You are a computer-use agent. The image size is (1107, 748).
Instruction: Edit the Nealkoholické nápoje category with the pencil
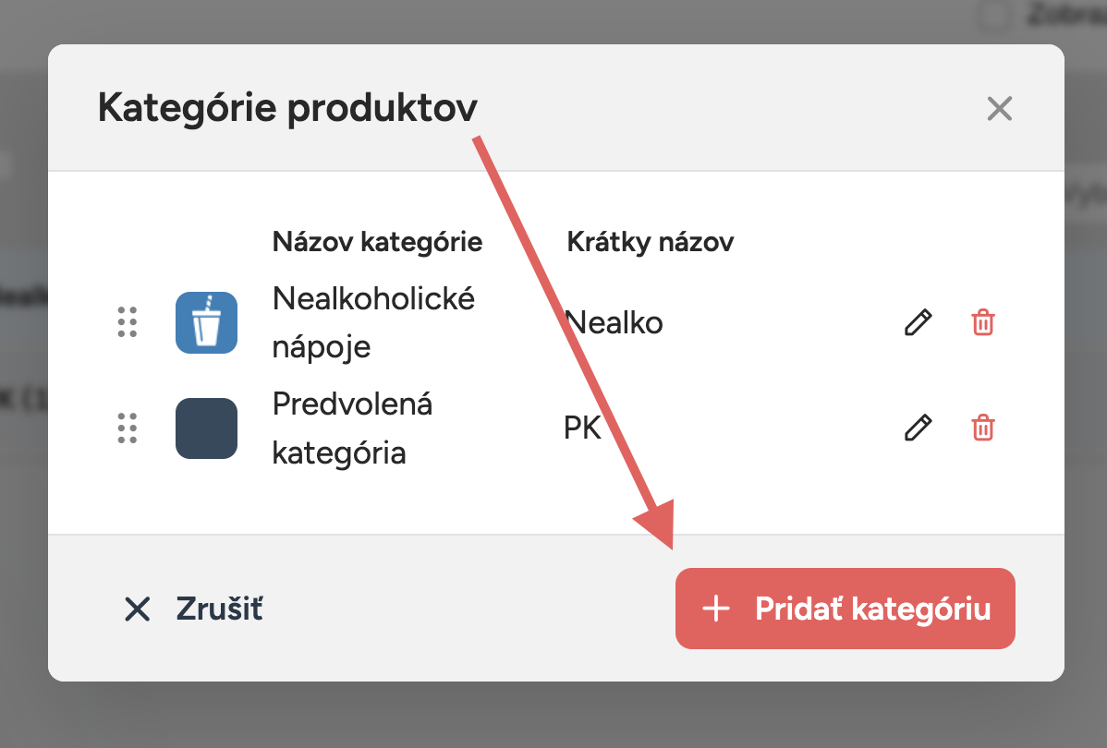coord(918,322)
